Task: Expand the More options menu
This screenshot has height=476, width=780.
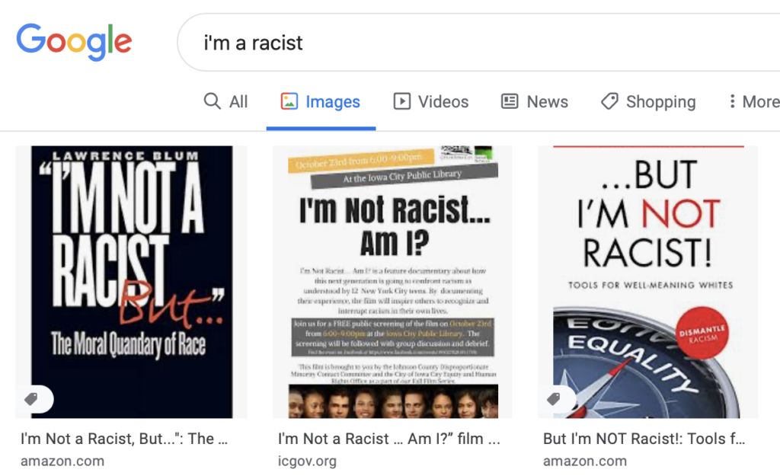Action: coord(753,101)
